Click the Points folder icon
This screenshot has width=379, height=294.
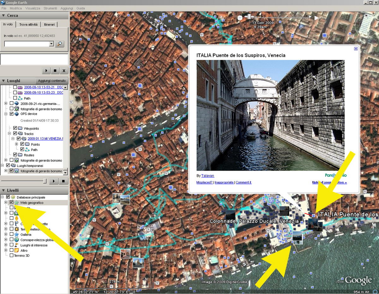(27, 144)
